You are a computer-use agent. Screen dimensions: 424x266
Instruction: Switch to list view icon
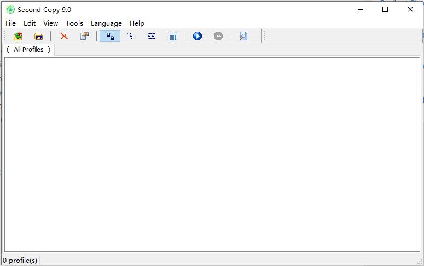click(152, 36)
